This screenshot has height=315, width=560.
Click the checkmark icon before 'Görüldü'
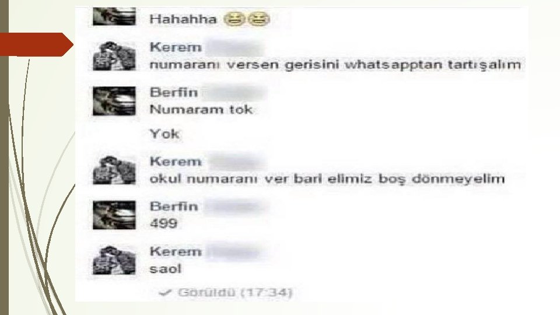[165, 293]
